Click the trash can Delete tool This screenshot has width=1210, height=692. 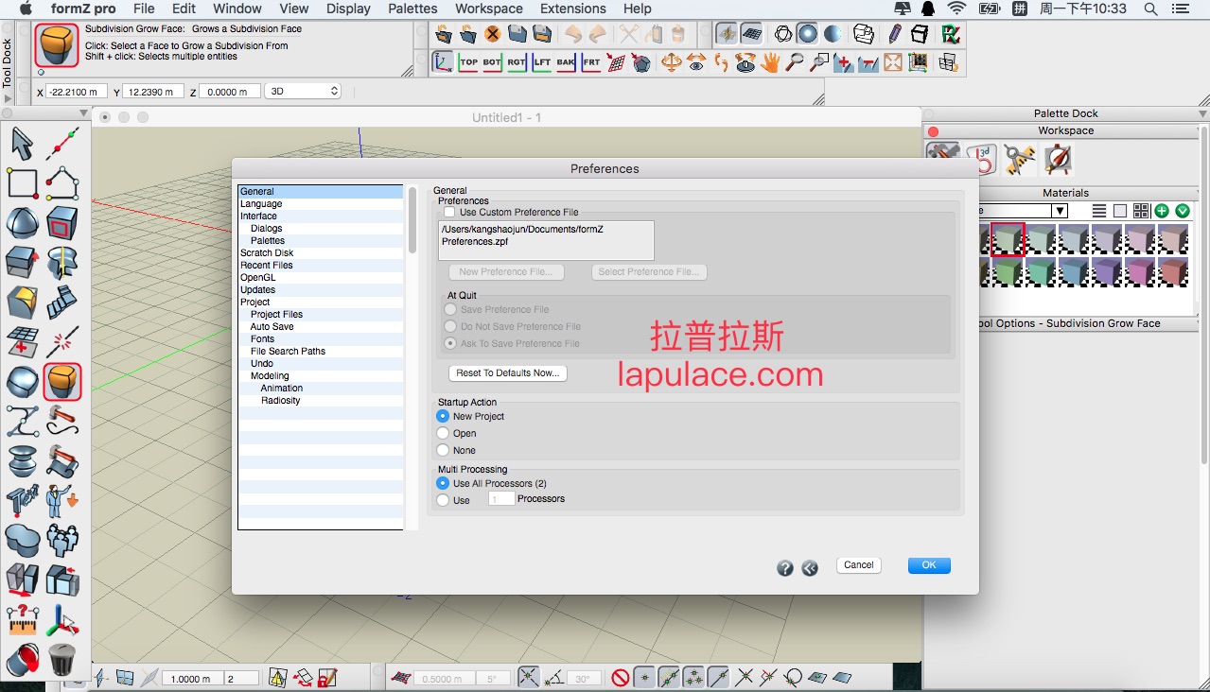tap(62, 659)
